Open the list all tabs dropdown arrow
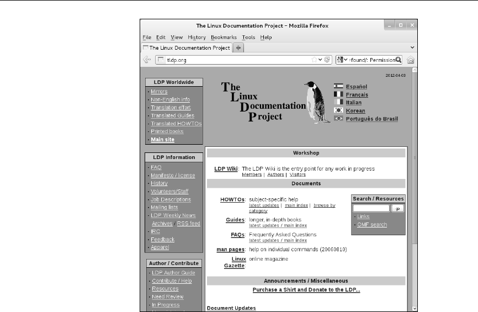478x312 pixels. pyautogui.click(x=412, y=47)
